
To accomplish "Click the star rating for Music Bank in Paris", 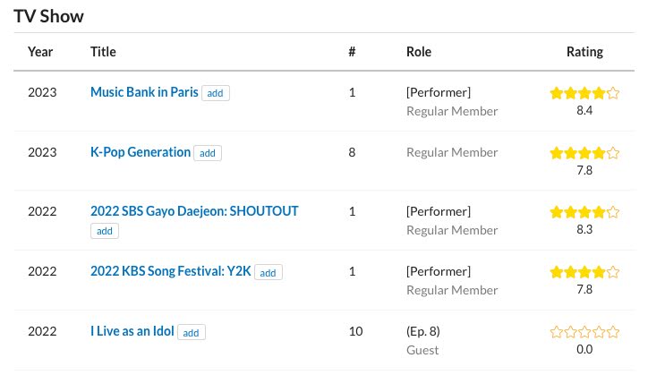I will pyautogui.click(x=584, y=92).
